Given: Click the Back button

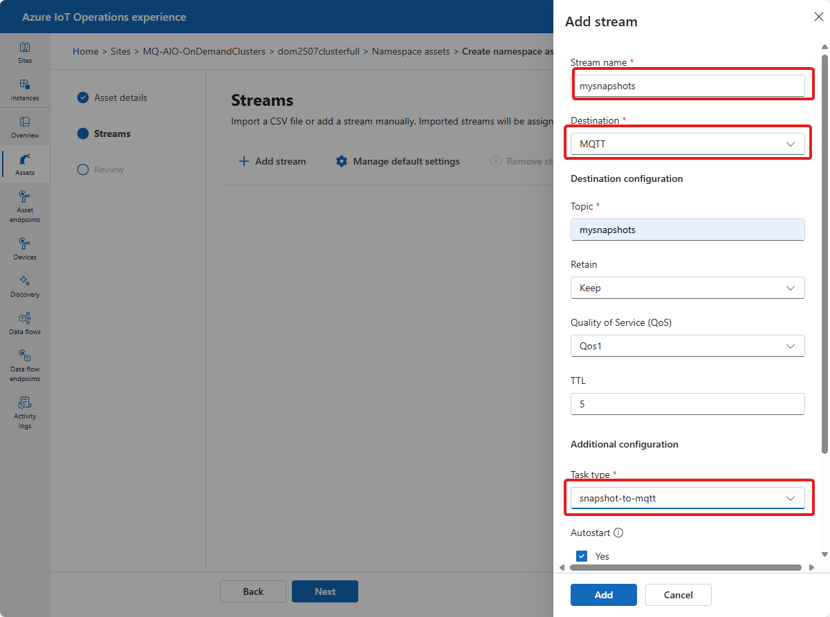Looking at the screenshot, I should (253, 591).
